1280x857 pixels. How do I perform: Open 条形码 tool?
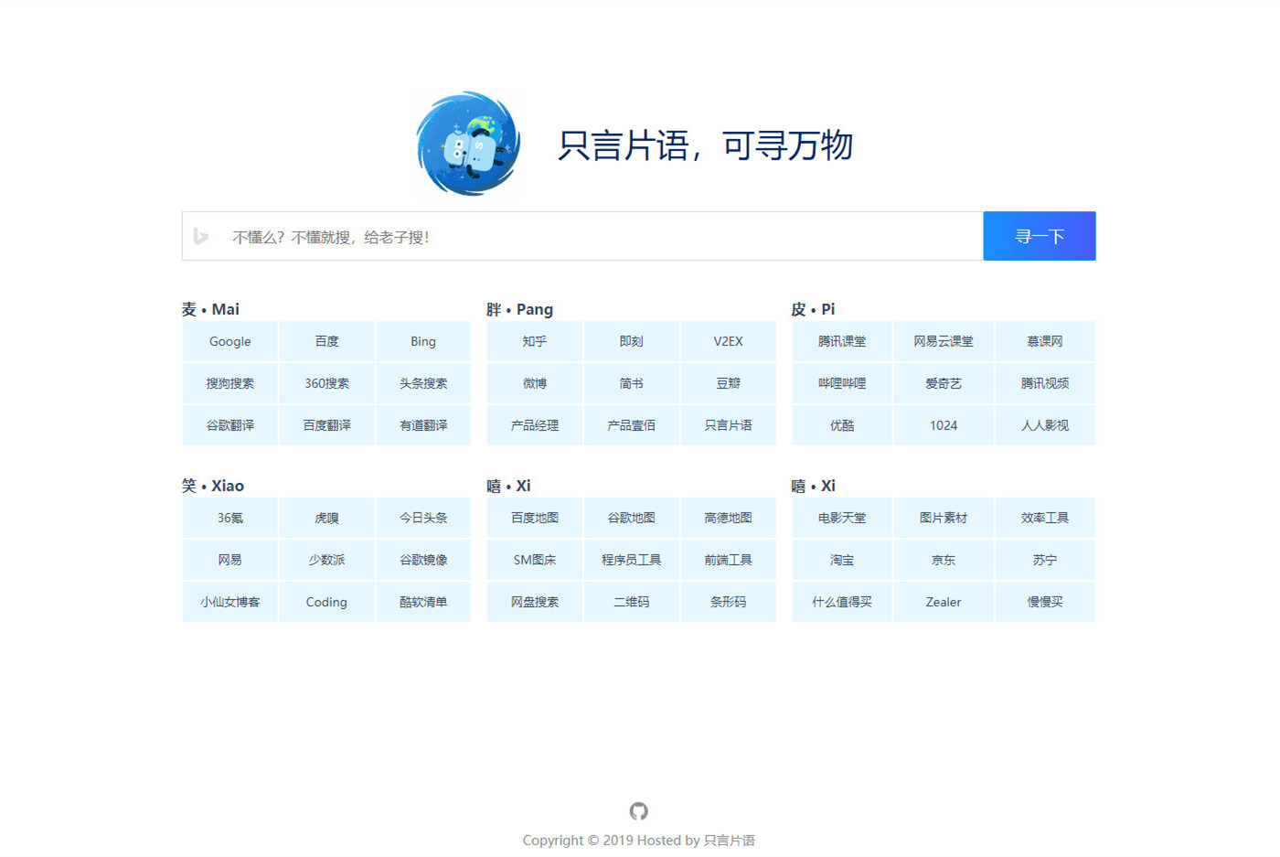(729, 602)
